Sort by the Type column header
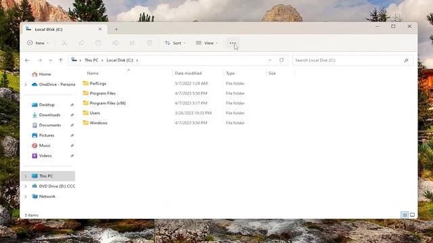The width and height of the screenshot is (433, 243). (x=230, y=74)
